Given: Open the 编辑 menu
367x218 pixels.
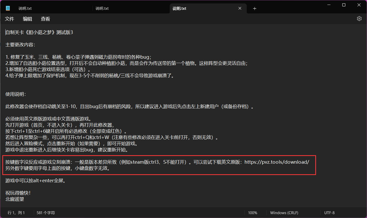Looking at the screenshot, I should pyautogui.click(x=28, y=19).
